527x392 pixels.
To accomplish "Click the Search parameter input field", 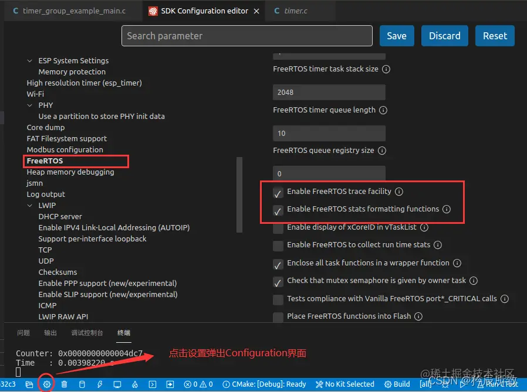I will tap(247, 36).
